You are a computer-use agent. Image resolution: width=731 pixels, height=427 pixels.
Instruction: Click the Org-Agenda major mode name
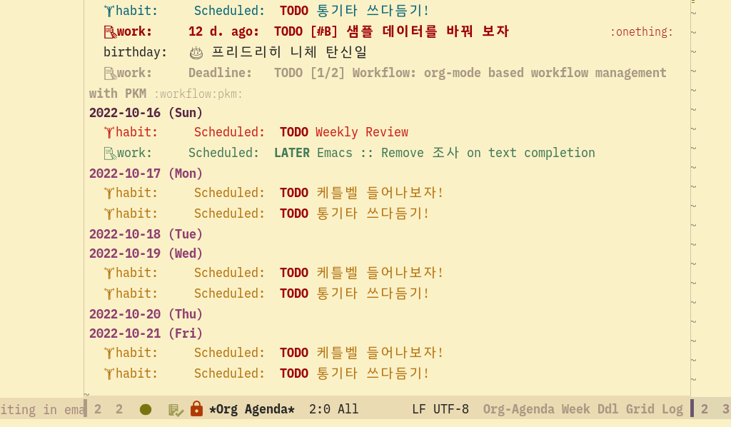pyautogui.click(x=518, y=409)
